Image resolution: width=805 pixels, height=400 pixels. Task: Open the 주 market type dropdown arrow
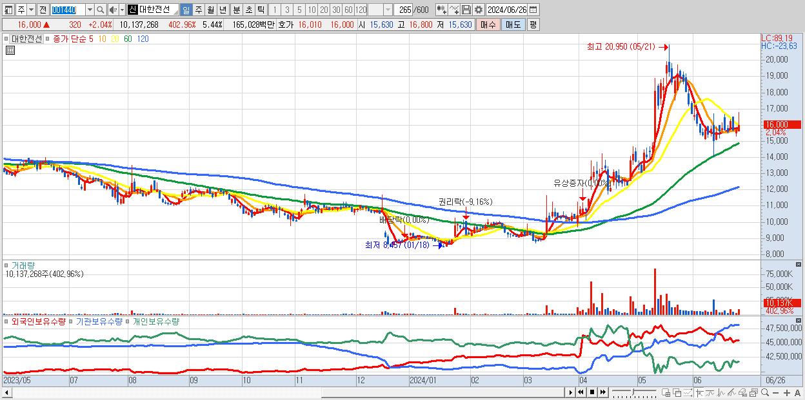tap(31, 10)
